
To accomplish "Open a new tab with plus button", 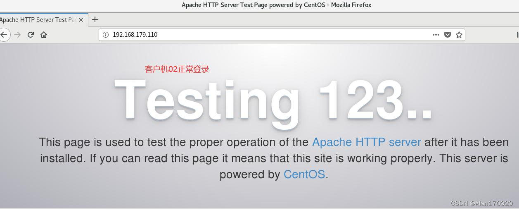I will point(95,19).
